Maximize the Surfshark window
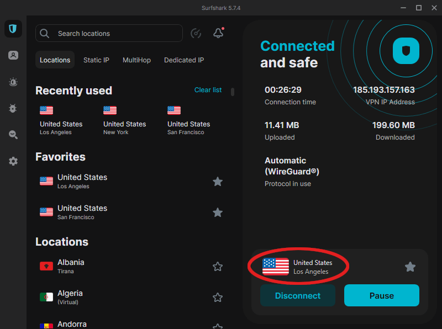The image size is (442, 329). click(x=419, y=8)
